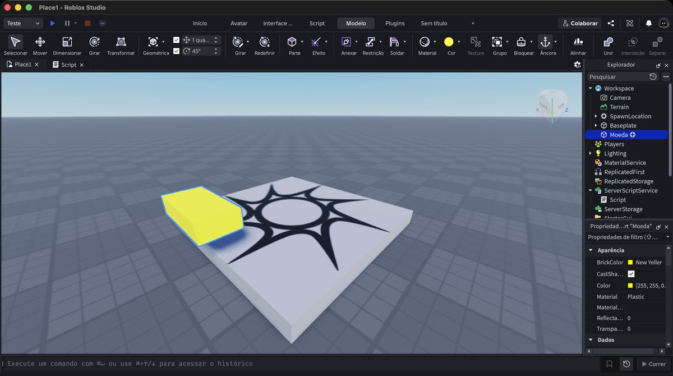Click the Geométrica snapping mode icon
Screen dimensions: 673x376
click(x=153, y=42)
